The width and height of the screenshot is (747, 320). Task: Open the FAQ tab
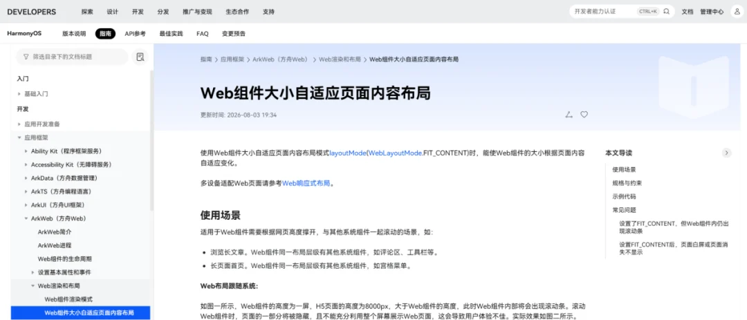[x=203, y=34]
